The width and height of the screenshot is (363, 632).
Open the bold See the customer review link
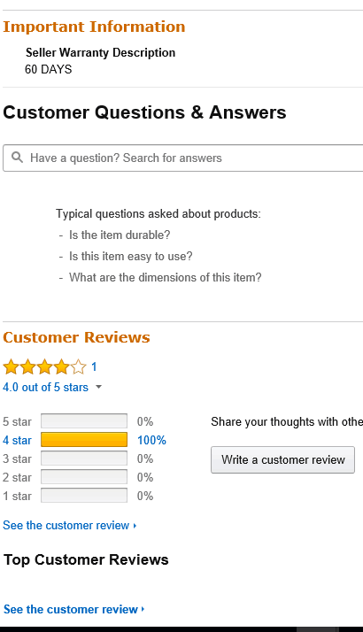click(x=71, y=609)
